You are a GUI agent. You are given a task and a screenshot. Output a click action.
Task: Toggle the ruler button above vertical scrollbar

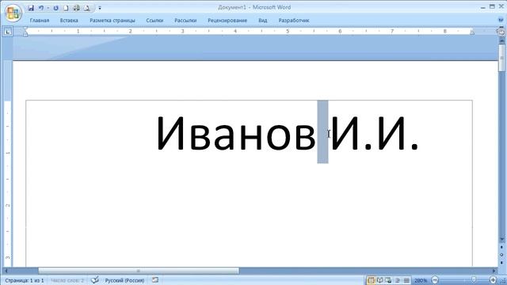click(501, 32)
